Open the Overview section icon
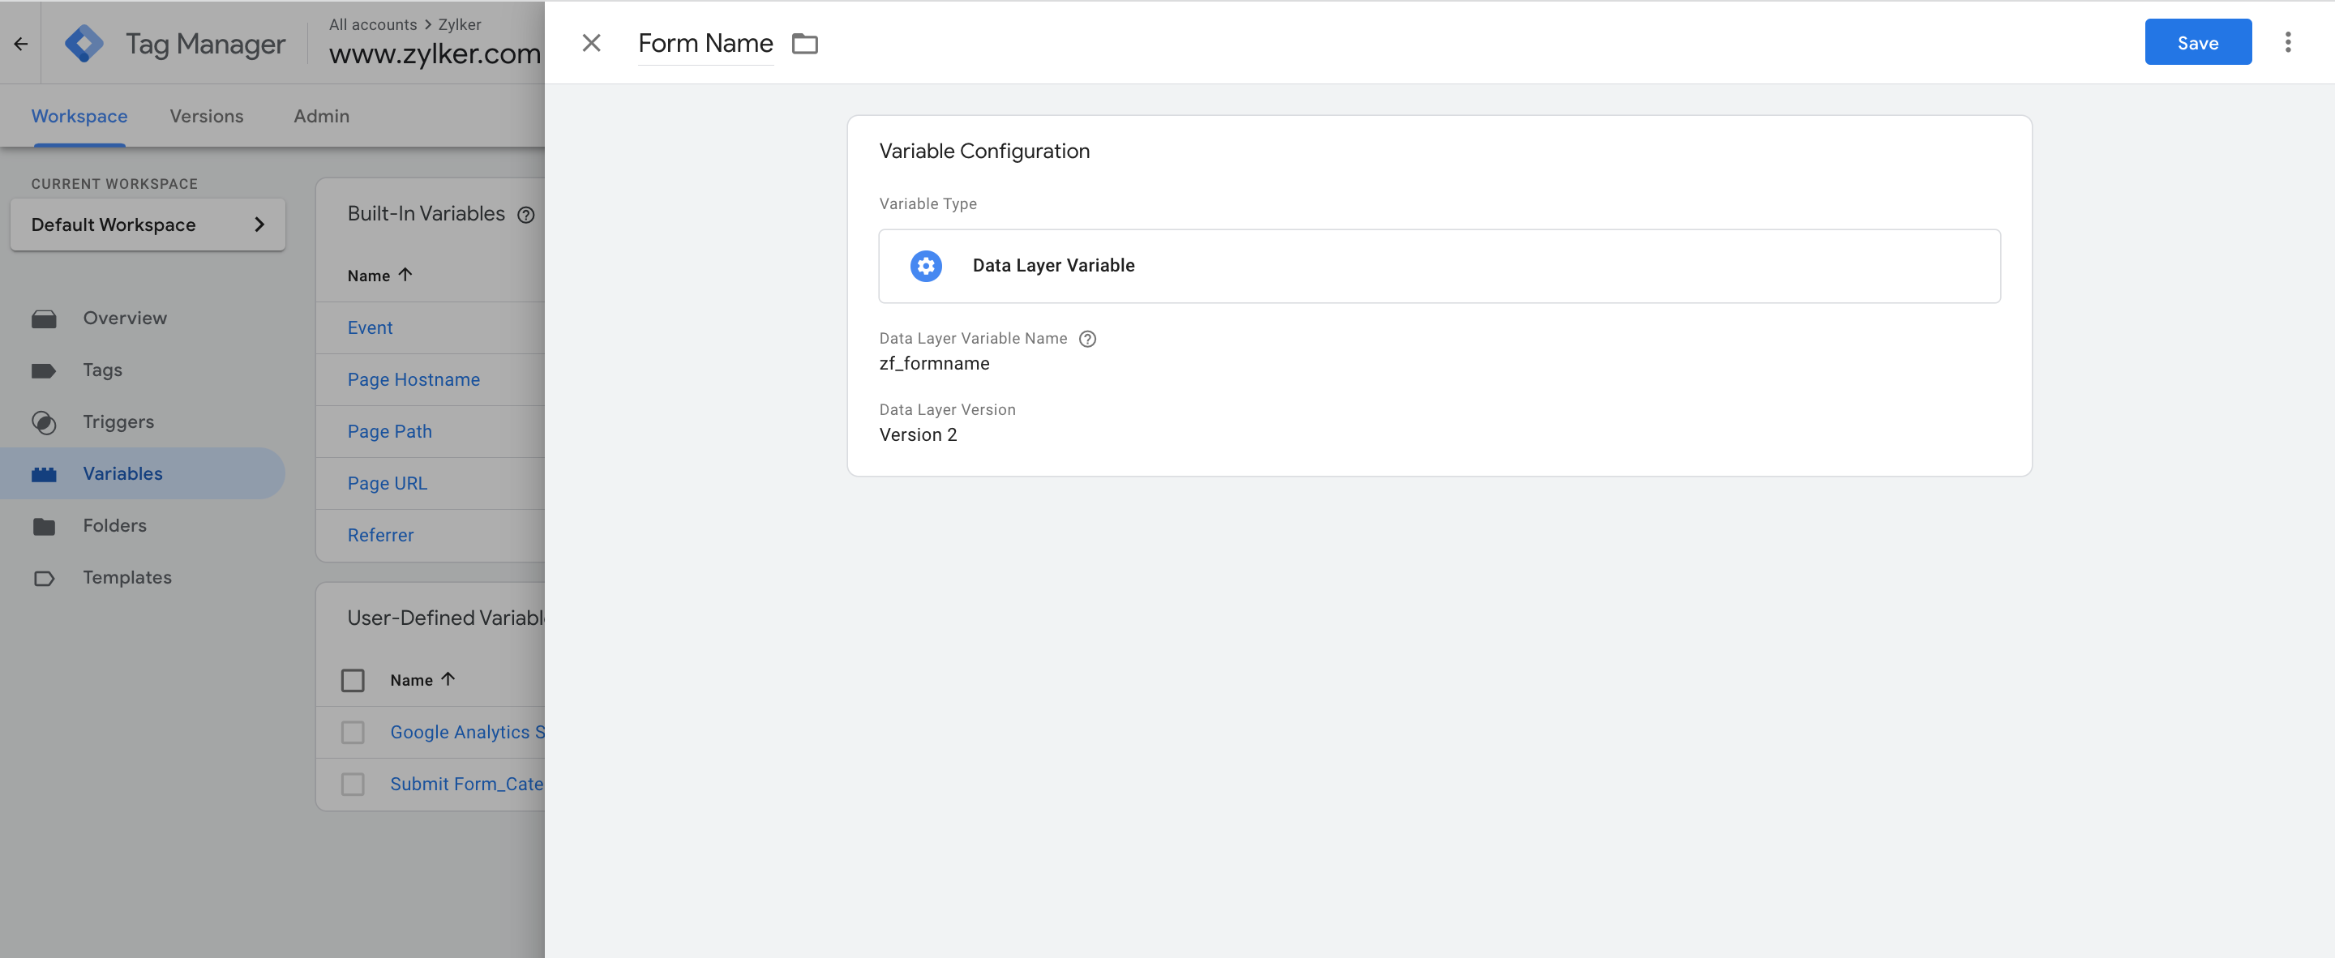The height and width of the screenshot is (958, 2335). point(45,317)
